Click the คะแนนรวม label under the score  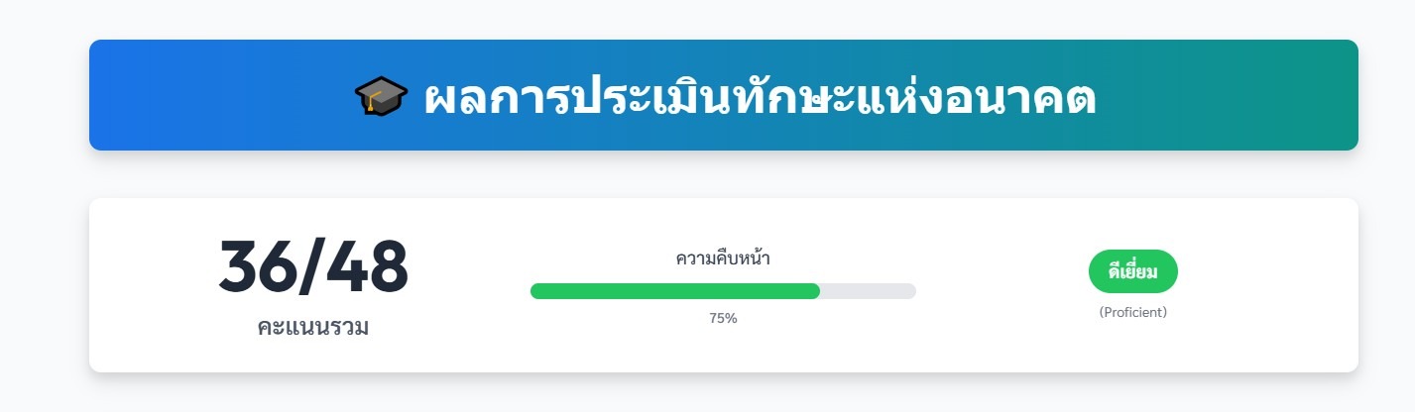click(x=313, y=328)
